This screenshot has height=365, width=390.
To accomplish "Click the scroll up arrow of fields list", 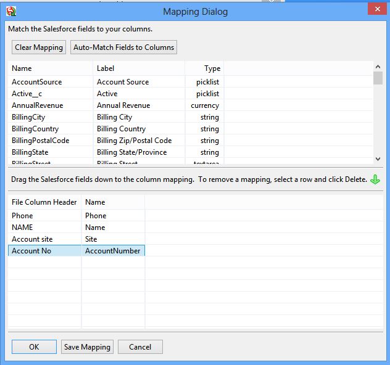I will (378, 67).
